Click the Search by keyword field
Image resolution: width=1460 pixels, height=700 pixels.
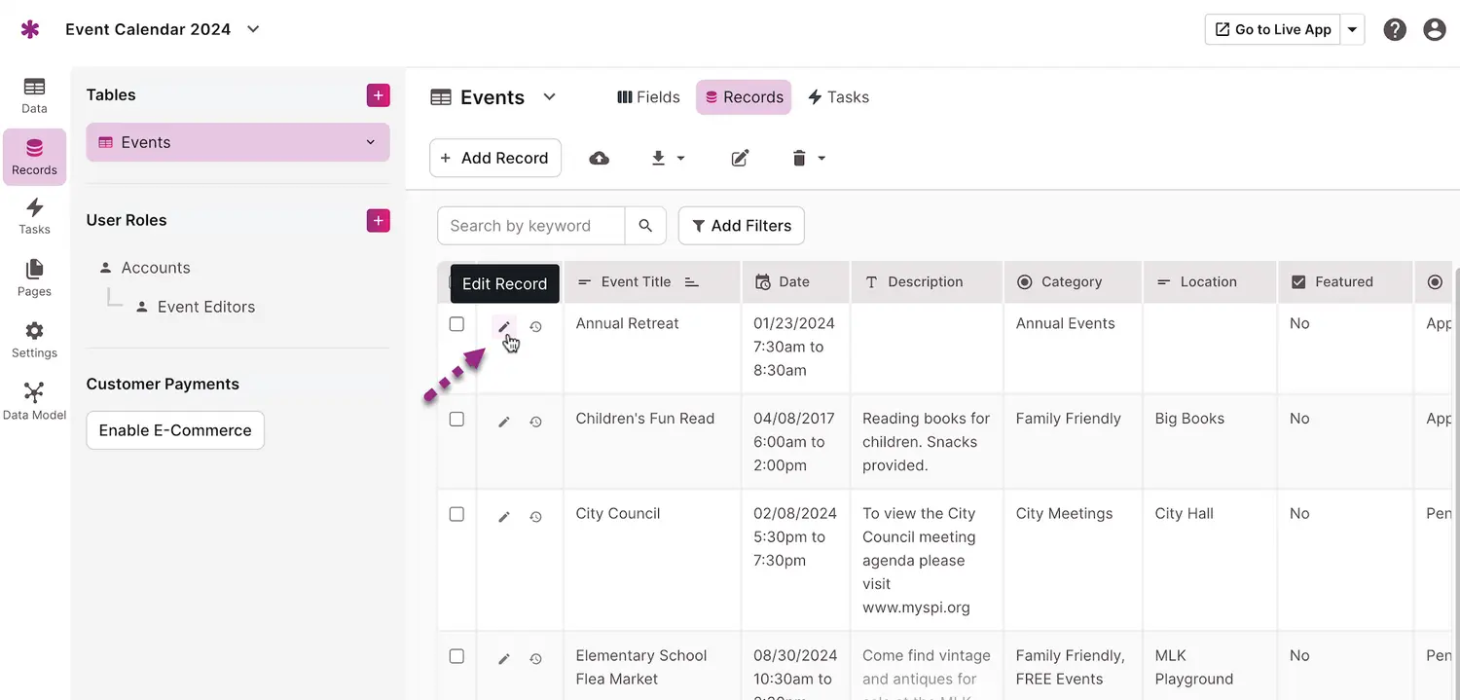point(530,226)
